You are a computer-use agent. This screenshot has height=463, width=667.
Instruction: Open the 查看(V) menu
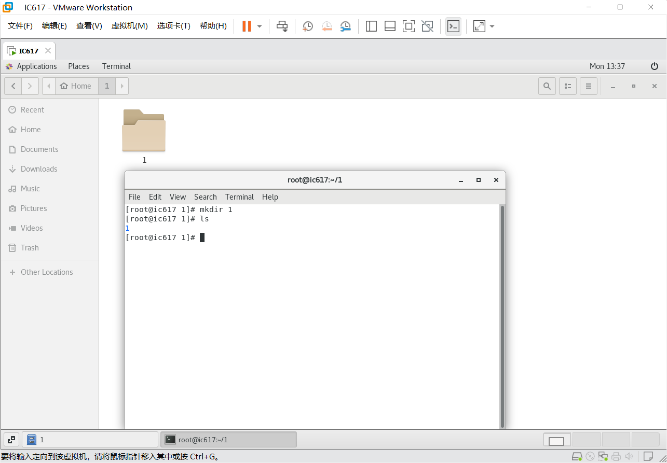(89, 26)
